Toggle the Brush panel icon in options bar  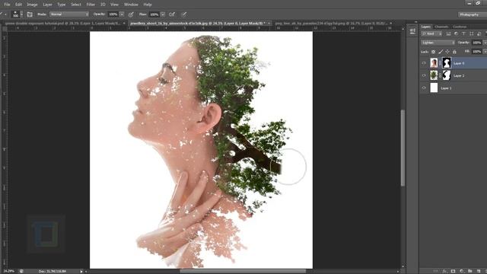point(30,14)
